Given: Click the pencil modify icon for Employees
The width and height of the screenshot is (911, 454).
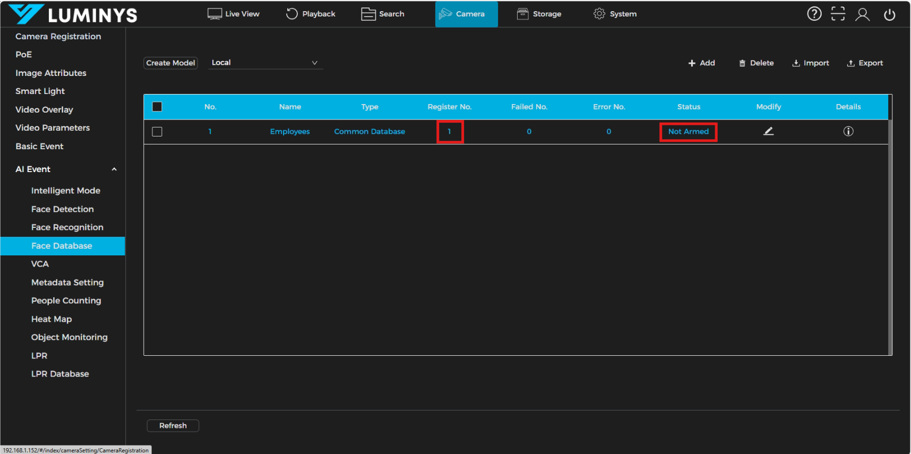Looking at the screenshot, I should 768,131.
